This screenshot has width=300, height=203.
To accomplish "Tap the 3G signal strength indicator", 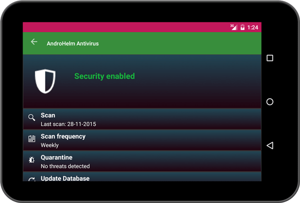I will click(x=233, y=27).
